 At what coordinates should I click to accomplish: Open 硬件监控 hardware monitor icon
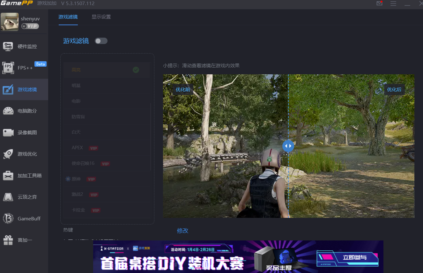click(x=8, y=47)
